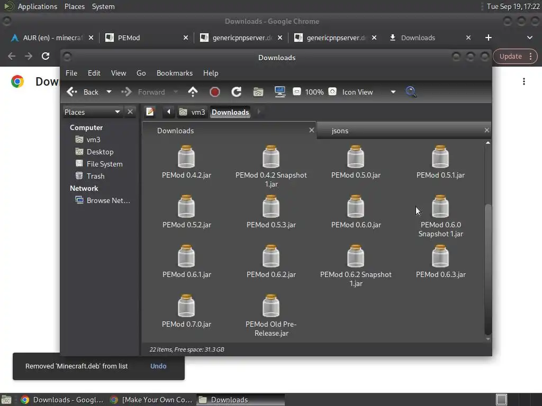Reload the Chrome page

pos(46,56)
